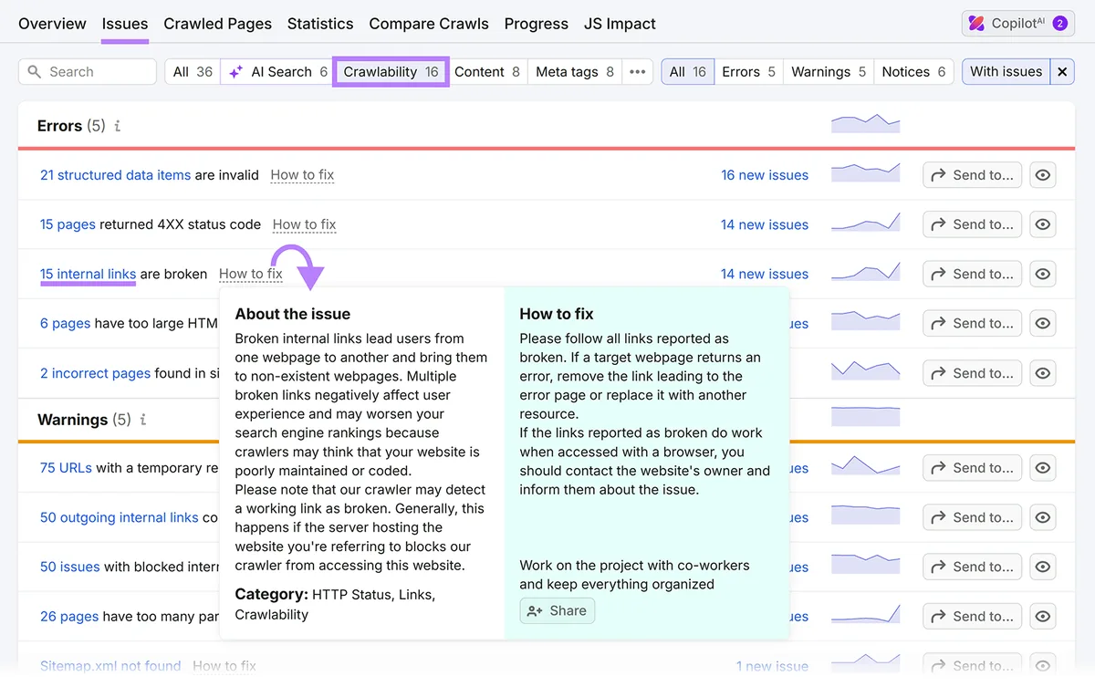Go to the Compare Crawls tab

tap(429, 24)
